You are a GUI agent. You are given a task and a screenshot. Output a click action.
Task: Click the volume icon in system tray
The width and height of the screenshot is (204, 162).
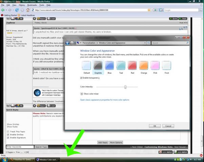191,159
